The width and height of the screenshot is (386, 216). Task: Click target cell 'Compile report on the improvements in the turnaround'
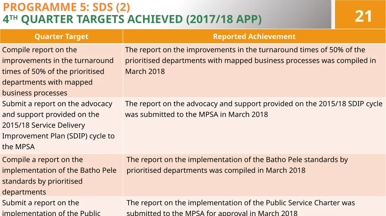click(61, 71)
